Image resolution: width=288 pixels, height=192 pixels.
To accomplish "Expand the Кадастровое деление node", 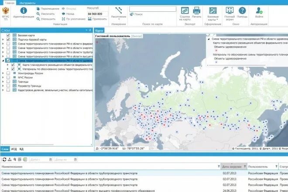I will [x=3, y=90].
